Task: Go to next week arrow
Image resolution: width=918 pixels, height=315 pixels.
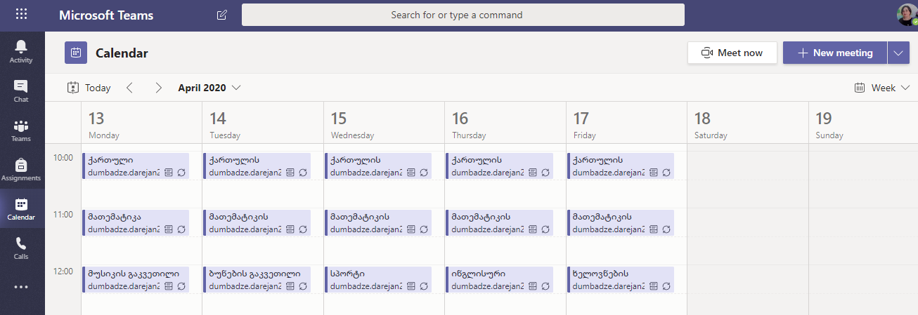Action: [x=158, y=88]
